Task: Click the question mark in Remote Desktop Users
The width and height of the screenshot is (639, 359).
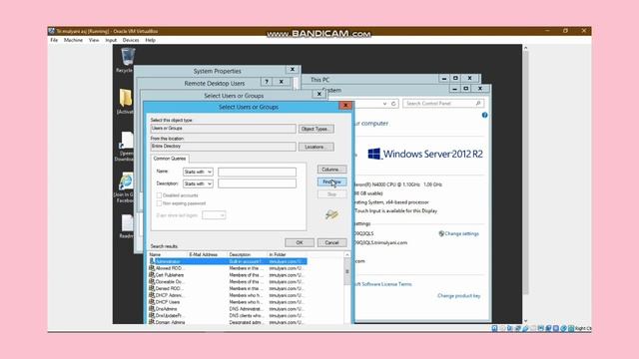Action: (x=267, y=82)
